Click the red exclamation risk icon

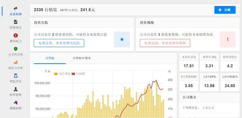point(228,39)
